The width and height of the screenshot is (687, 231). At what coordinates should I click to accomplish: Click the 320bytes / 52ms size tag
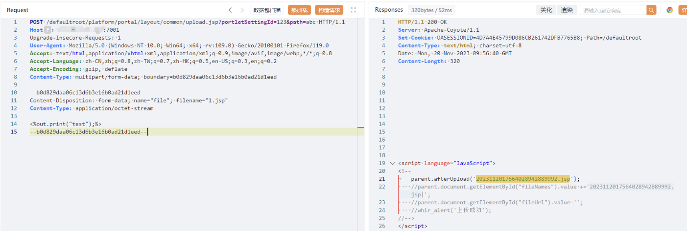click(432, 10)
